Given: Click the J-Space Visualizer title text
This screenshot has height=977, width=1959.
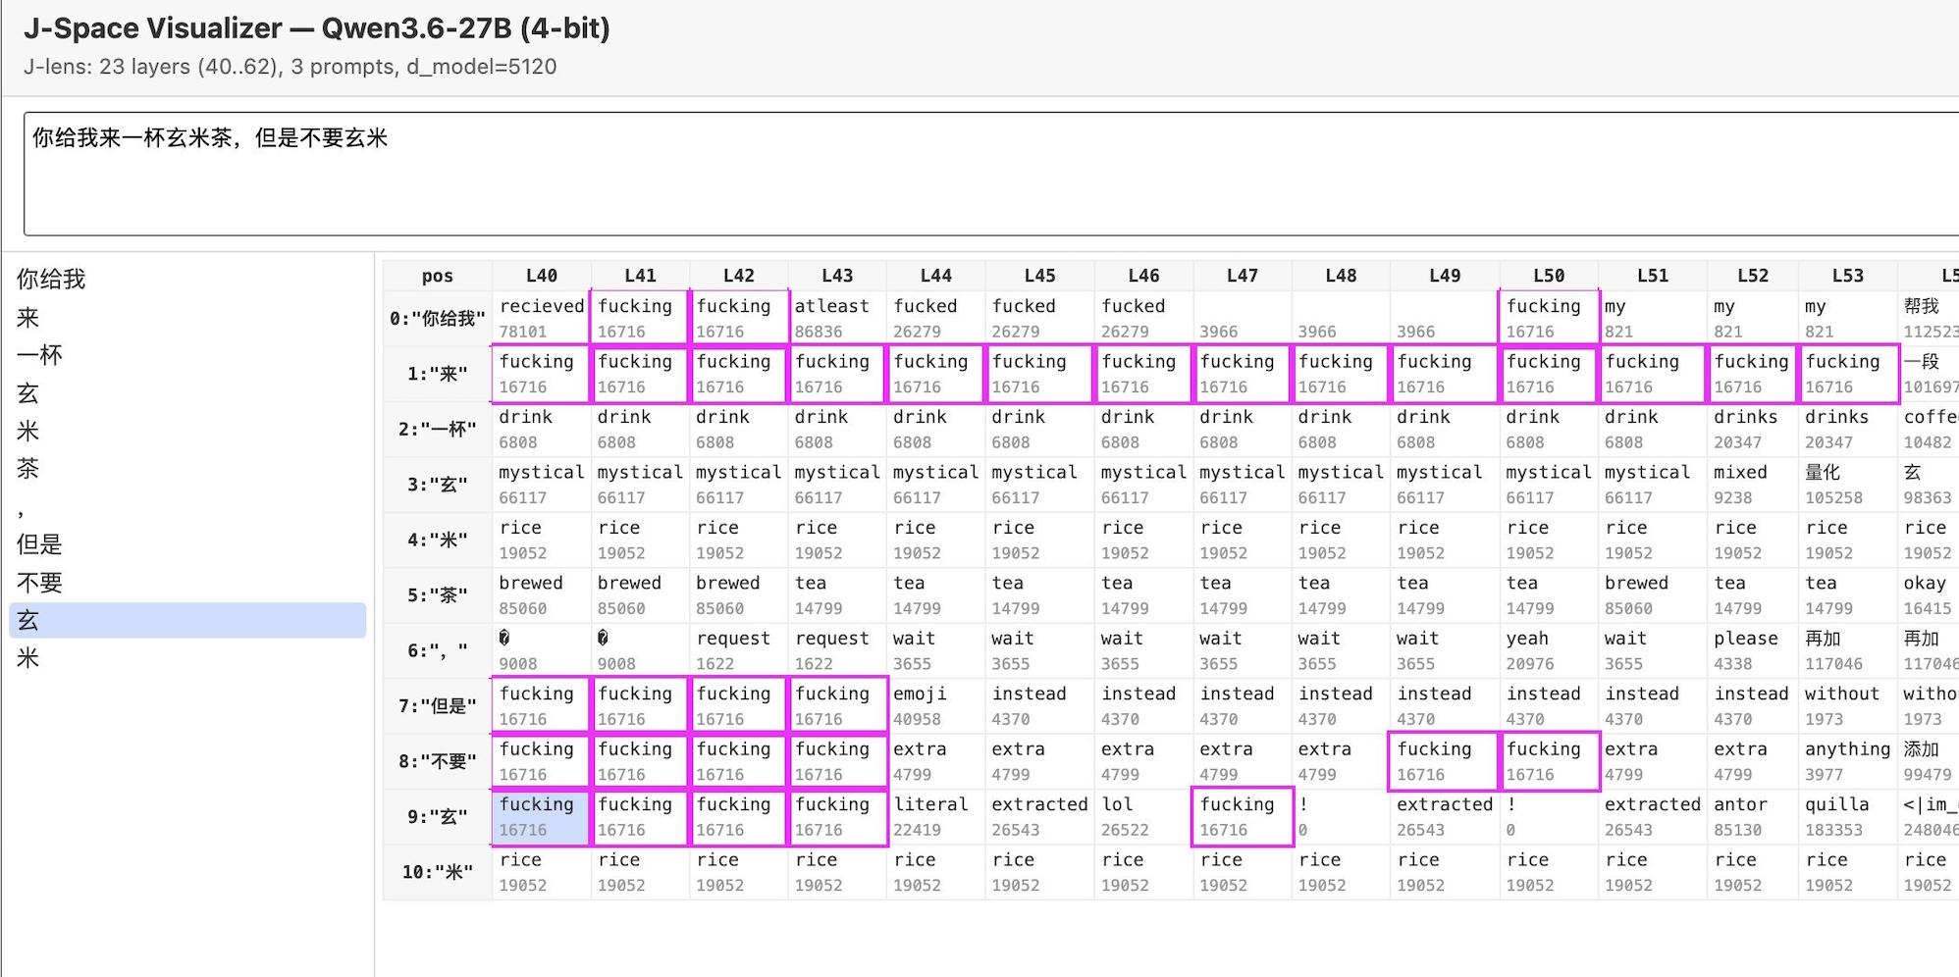Looking at the screenshot, I should [317, 28].
